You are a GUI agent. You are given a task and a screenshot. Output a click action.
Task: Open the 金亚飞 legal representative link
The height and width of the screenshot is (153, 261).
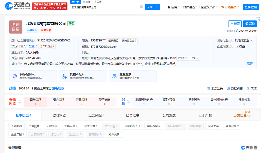click(33, 46)
